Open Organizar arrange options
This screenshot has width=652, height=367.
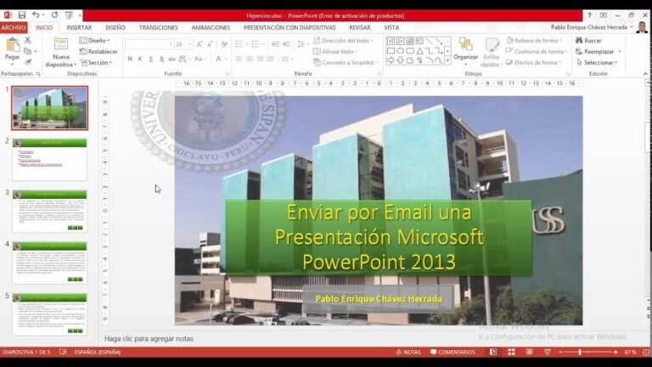466,49
